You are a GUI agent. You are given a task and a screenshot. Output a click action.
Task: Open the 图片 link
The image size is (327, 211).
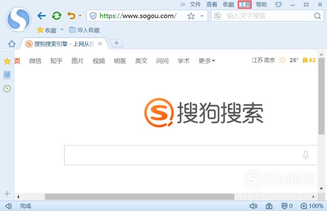pos(77,61)
